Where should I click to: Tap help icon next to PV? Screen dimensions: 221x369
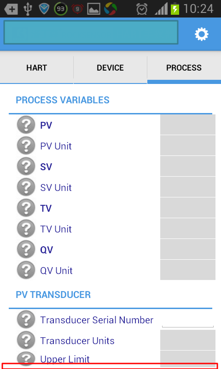point(26,125)
